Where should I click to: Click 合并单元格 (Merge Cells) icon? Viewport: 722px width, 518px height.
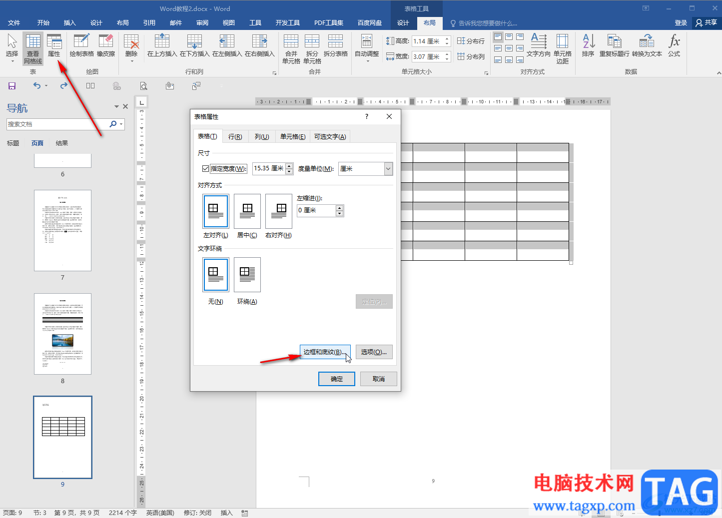(x=291, y=49)
